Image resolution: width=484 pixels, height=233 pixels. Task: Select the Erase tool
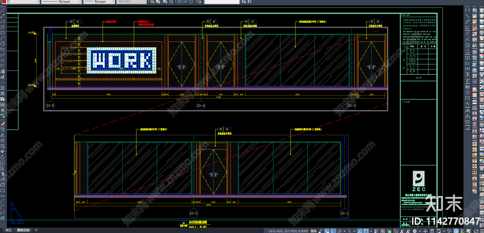tap(2, 124)
